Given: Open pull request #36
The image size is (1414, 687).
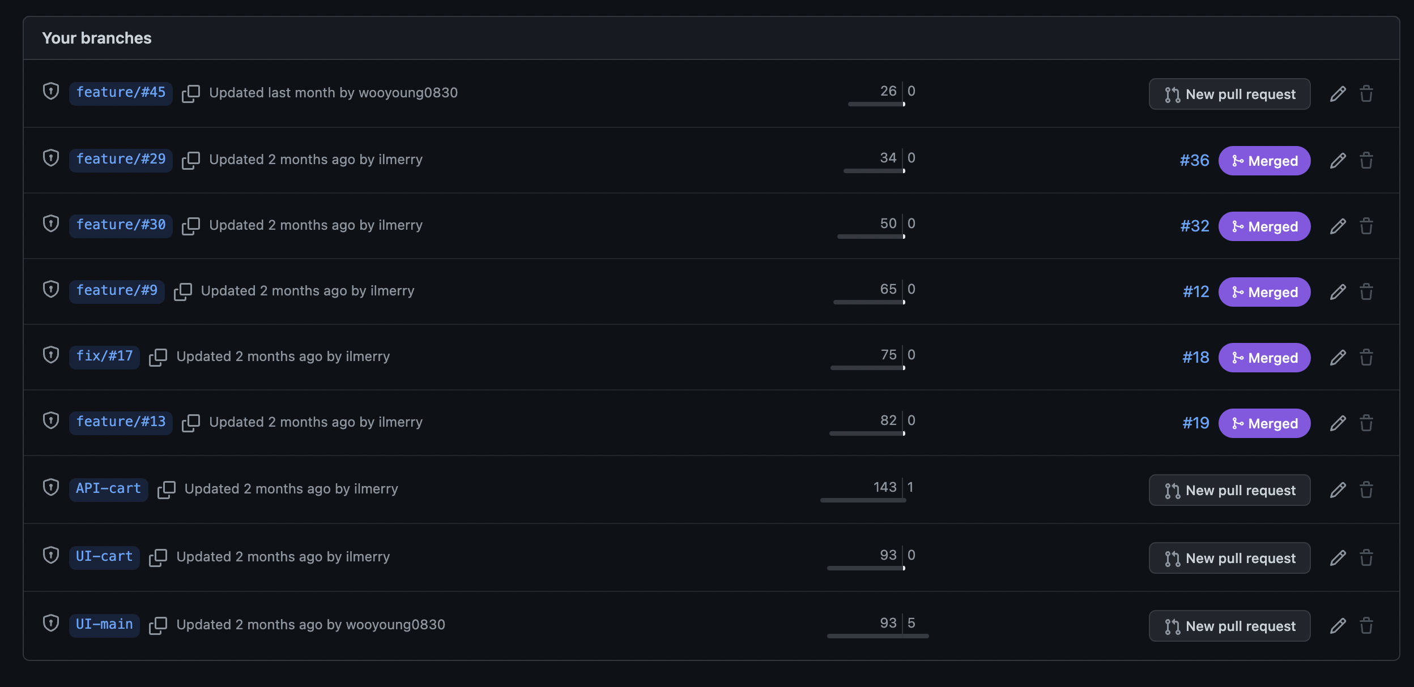Looking at the screenshot, I should coord(1194,161).
